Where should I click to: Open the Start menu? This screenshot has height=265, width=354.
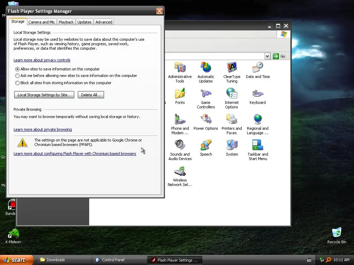(x=17, y=260)
